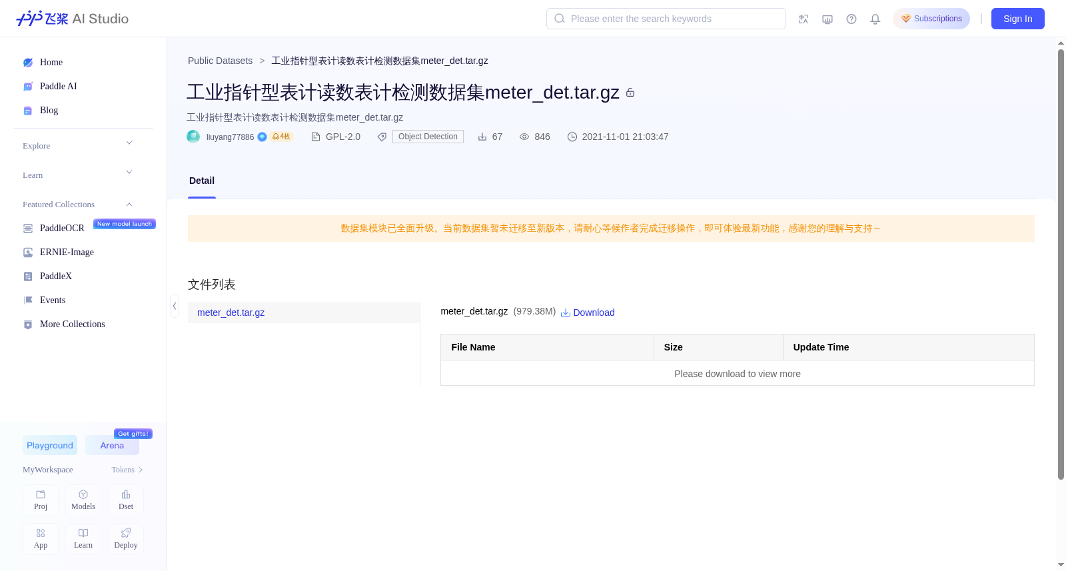Click the PaddleOCR sidebar icon
Image resolution: width=1066 pixels, height=571 pixels.
point(28,229)
